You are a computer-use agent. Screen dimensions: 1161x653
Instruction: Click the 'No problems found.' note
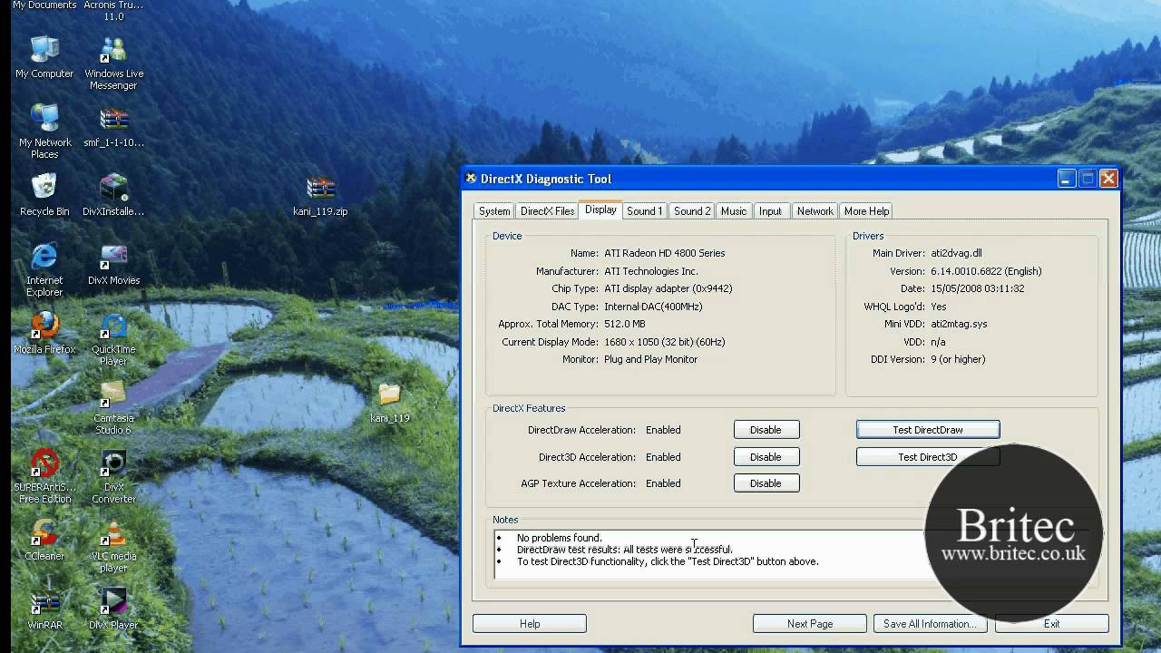(560, 538)
